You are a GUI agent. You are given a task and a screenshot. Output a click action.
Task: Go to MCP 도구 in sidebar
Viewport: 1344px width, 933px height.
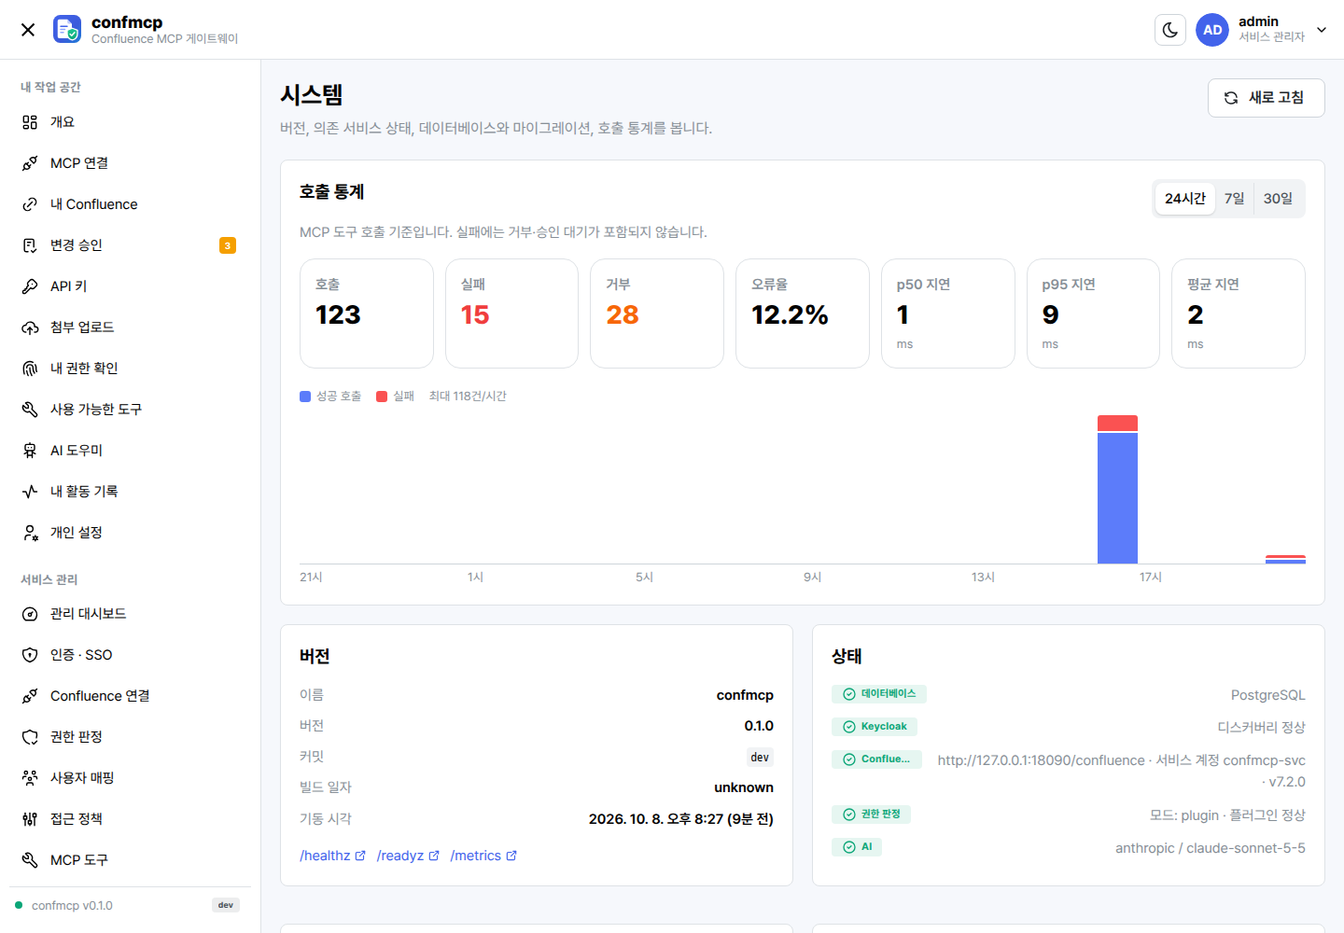pos(130,860)
